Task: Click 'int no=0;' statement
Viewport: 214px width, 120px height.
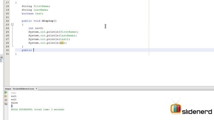Action: tap(36, 28)
